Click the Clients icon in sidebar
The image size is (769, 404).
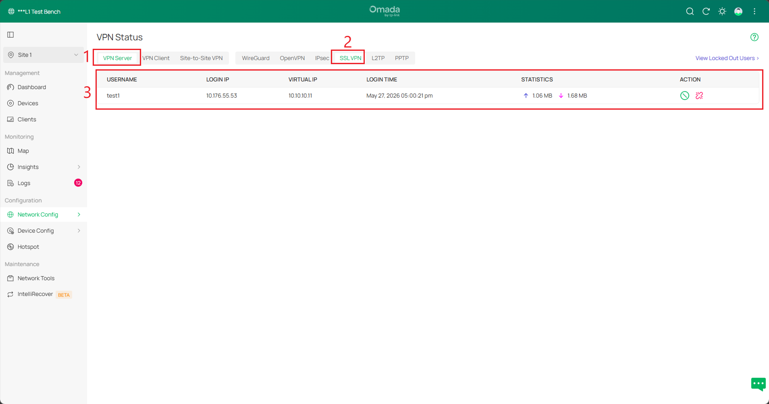(10, 119)
